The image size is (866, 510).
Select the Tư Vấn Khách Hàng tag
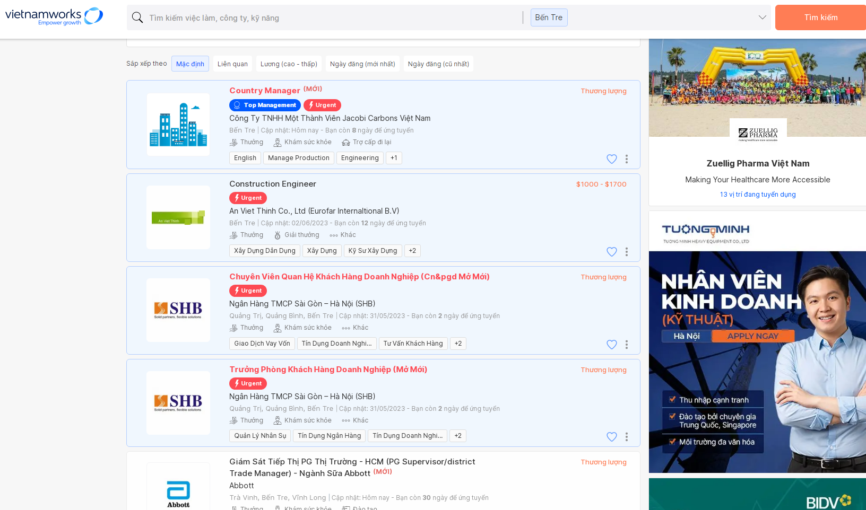click(413, 344)
